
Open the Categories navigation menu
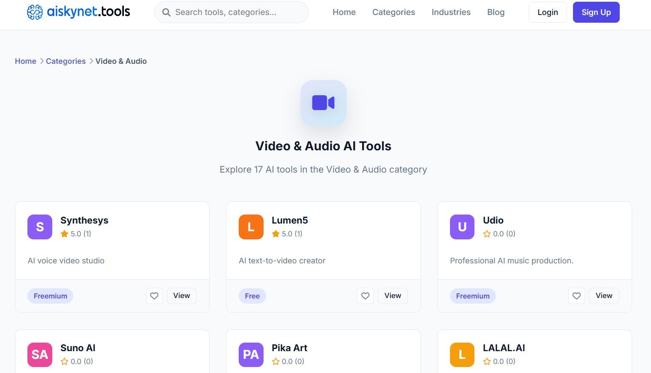click(x=393, y=12)
